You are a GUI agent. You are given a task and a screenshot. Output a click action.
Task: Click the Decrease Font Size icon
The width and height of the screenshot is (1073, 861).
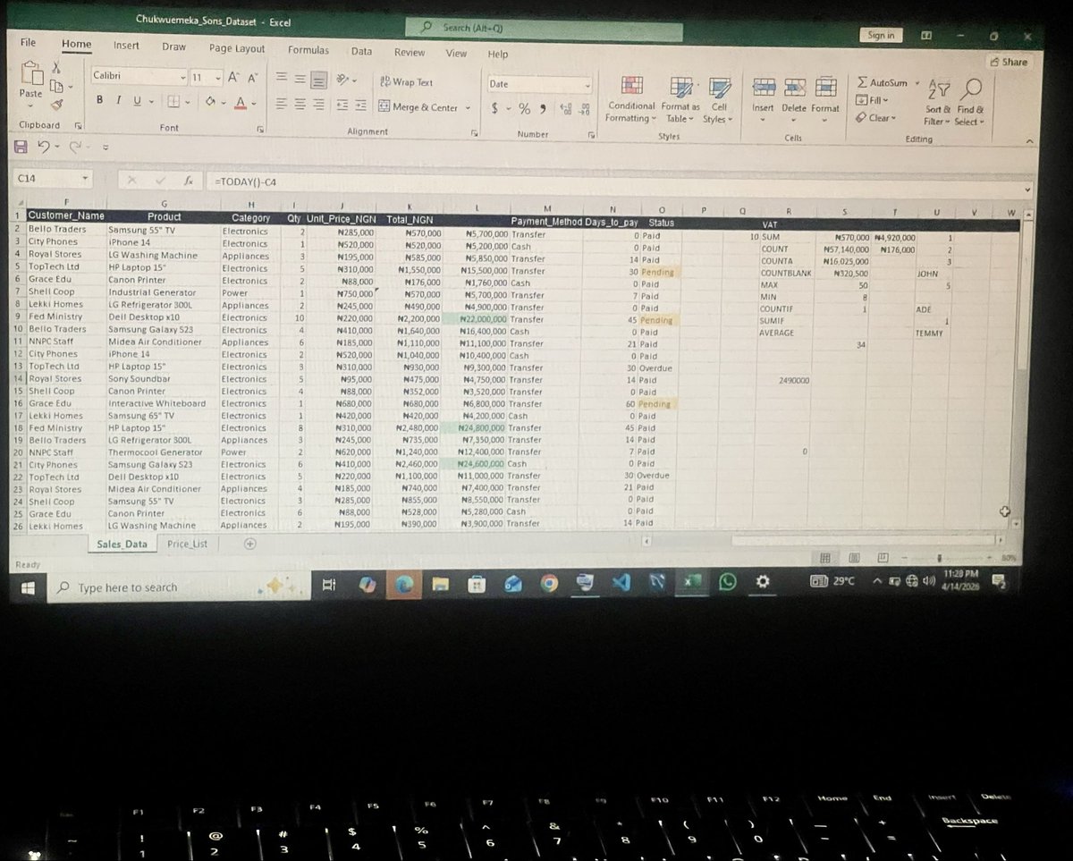coord(253,79)
